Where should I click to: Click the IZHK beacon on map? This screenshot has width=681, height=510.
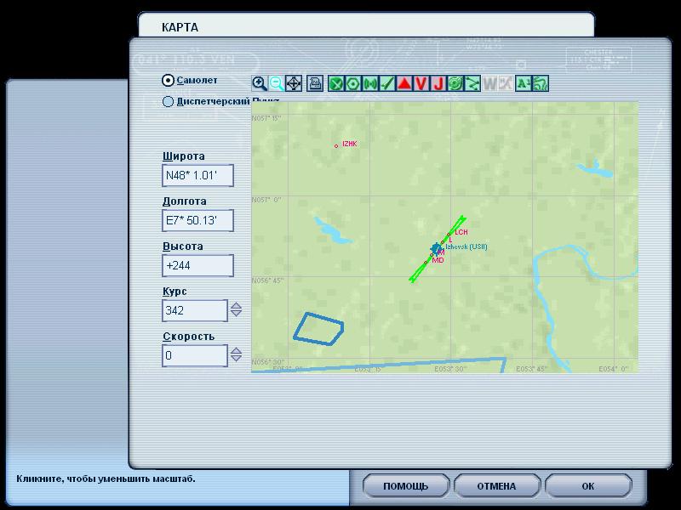click(336, 146)
